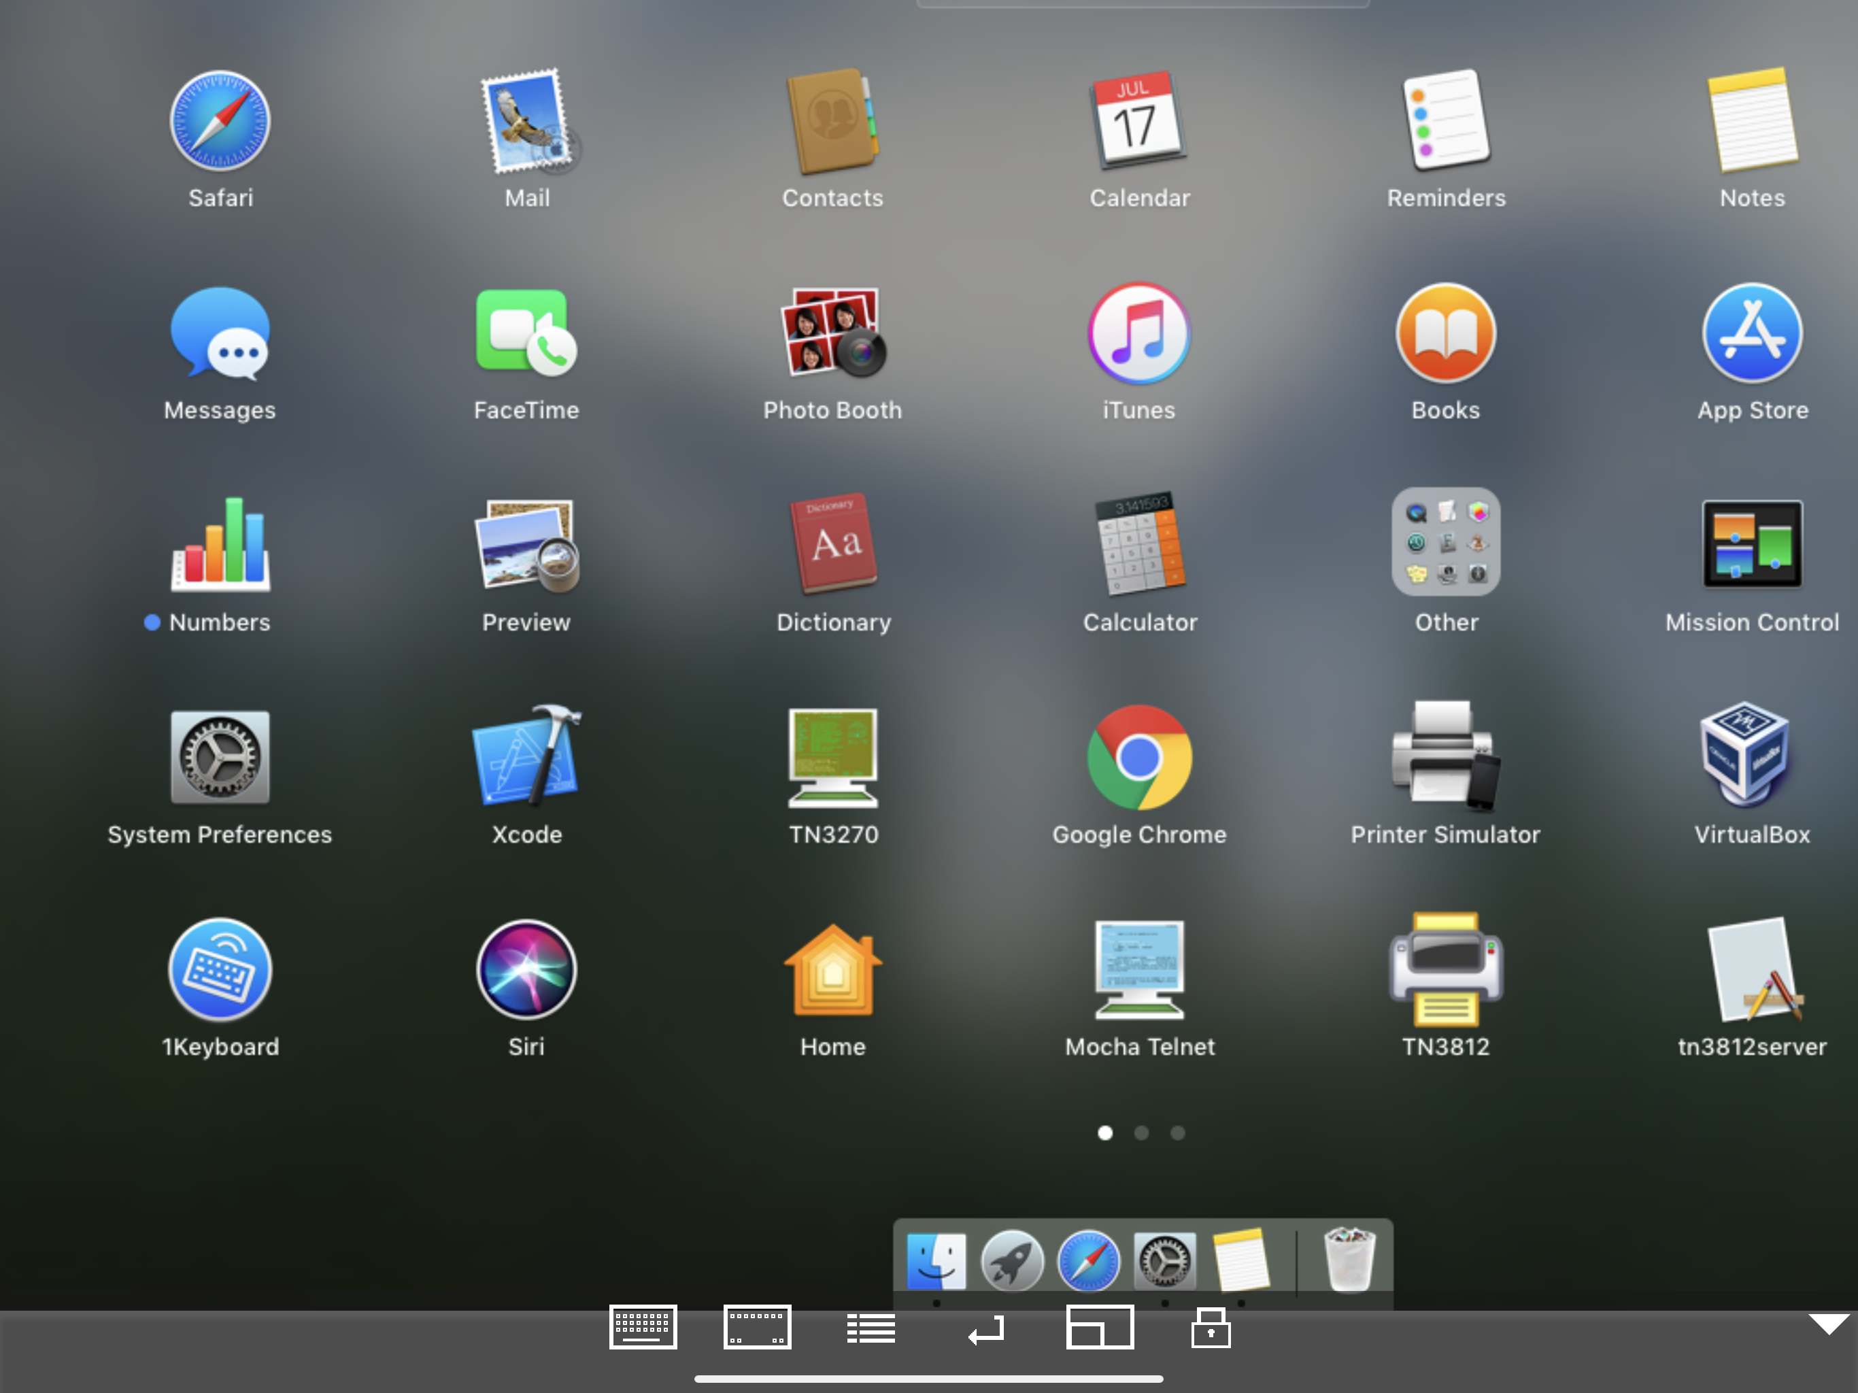Open the Trash in the Dock
The image size is (1858, 1393).
pyautogui.click(x=1349, y=1260)
